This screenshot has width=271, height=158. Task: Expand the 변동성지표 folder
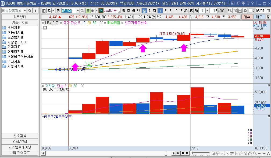click(x=13, y=33)
